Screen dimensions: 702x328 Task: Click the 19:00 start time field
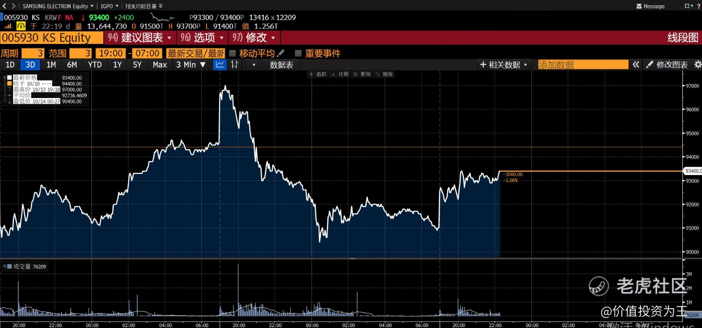point(111,53)
